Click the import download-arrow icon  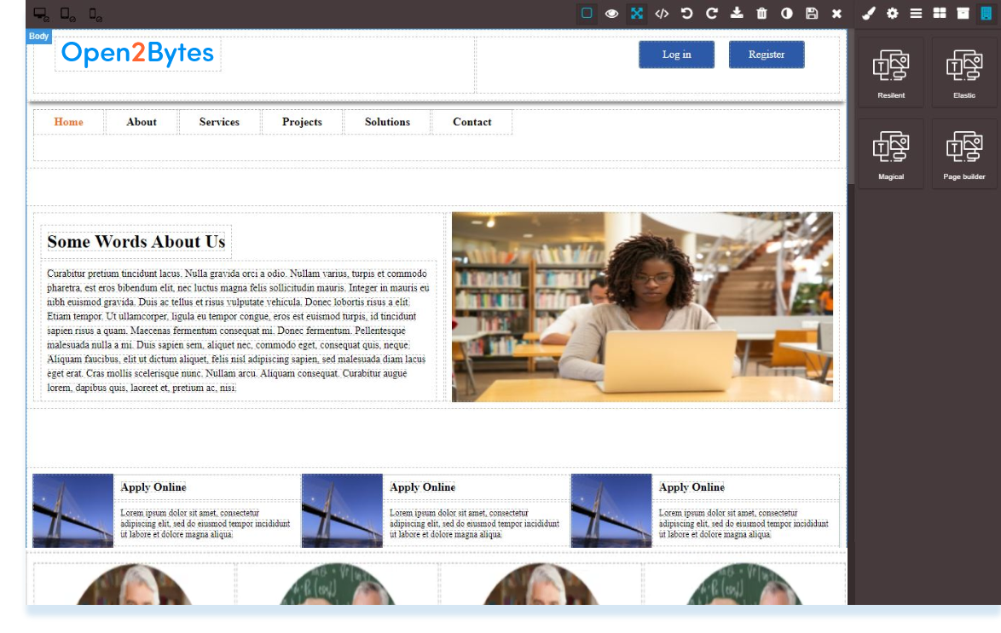737,14
